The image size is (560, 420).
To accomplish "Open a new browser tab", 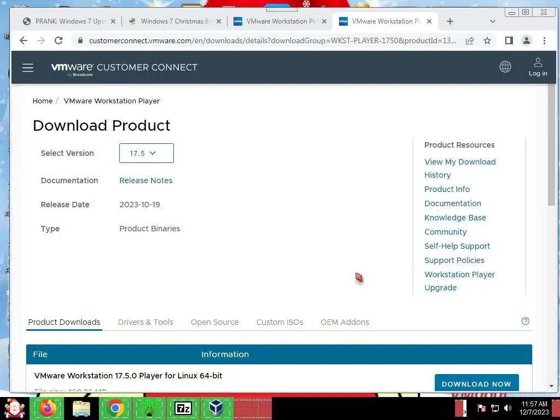I will 450,21.
